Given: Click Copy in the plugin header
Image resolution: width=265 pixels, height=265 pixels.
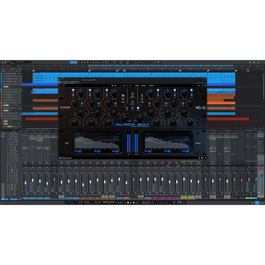Looking at the screenshot, I should coord(137,85).
